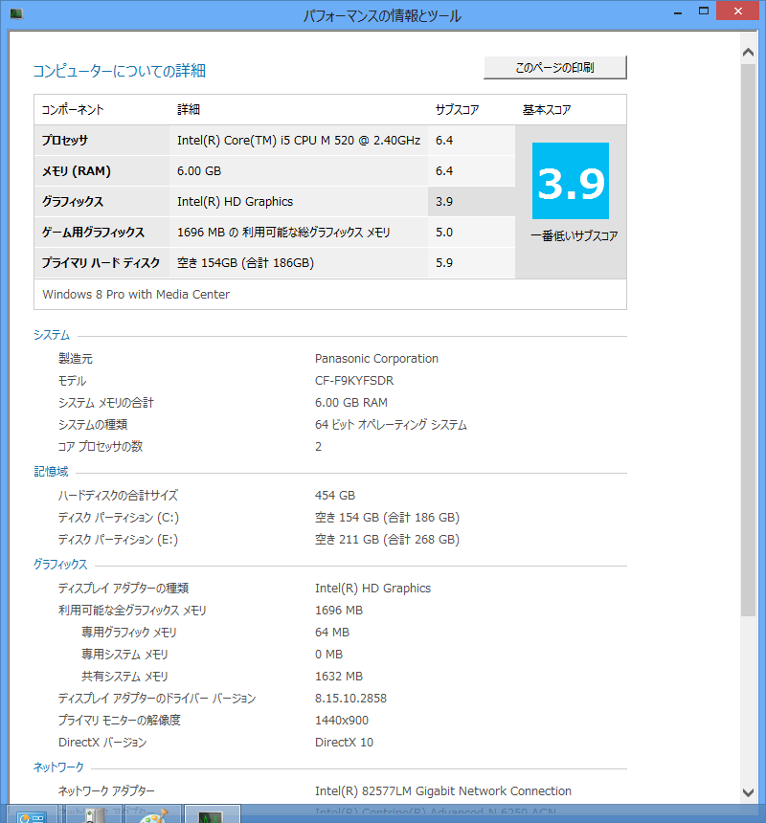This screenshot has width=766, height=823.
Task: Click the ゲーム用グラフィックス row label
Action: [x=93, y=232]
